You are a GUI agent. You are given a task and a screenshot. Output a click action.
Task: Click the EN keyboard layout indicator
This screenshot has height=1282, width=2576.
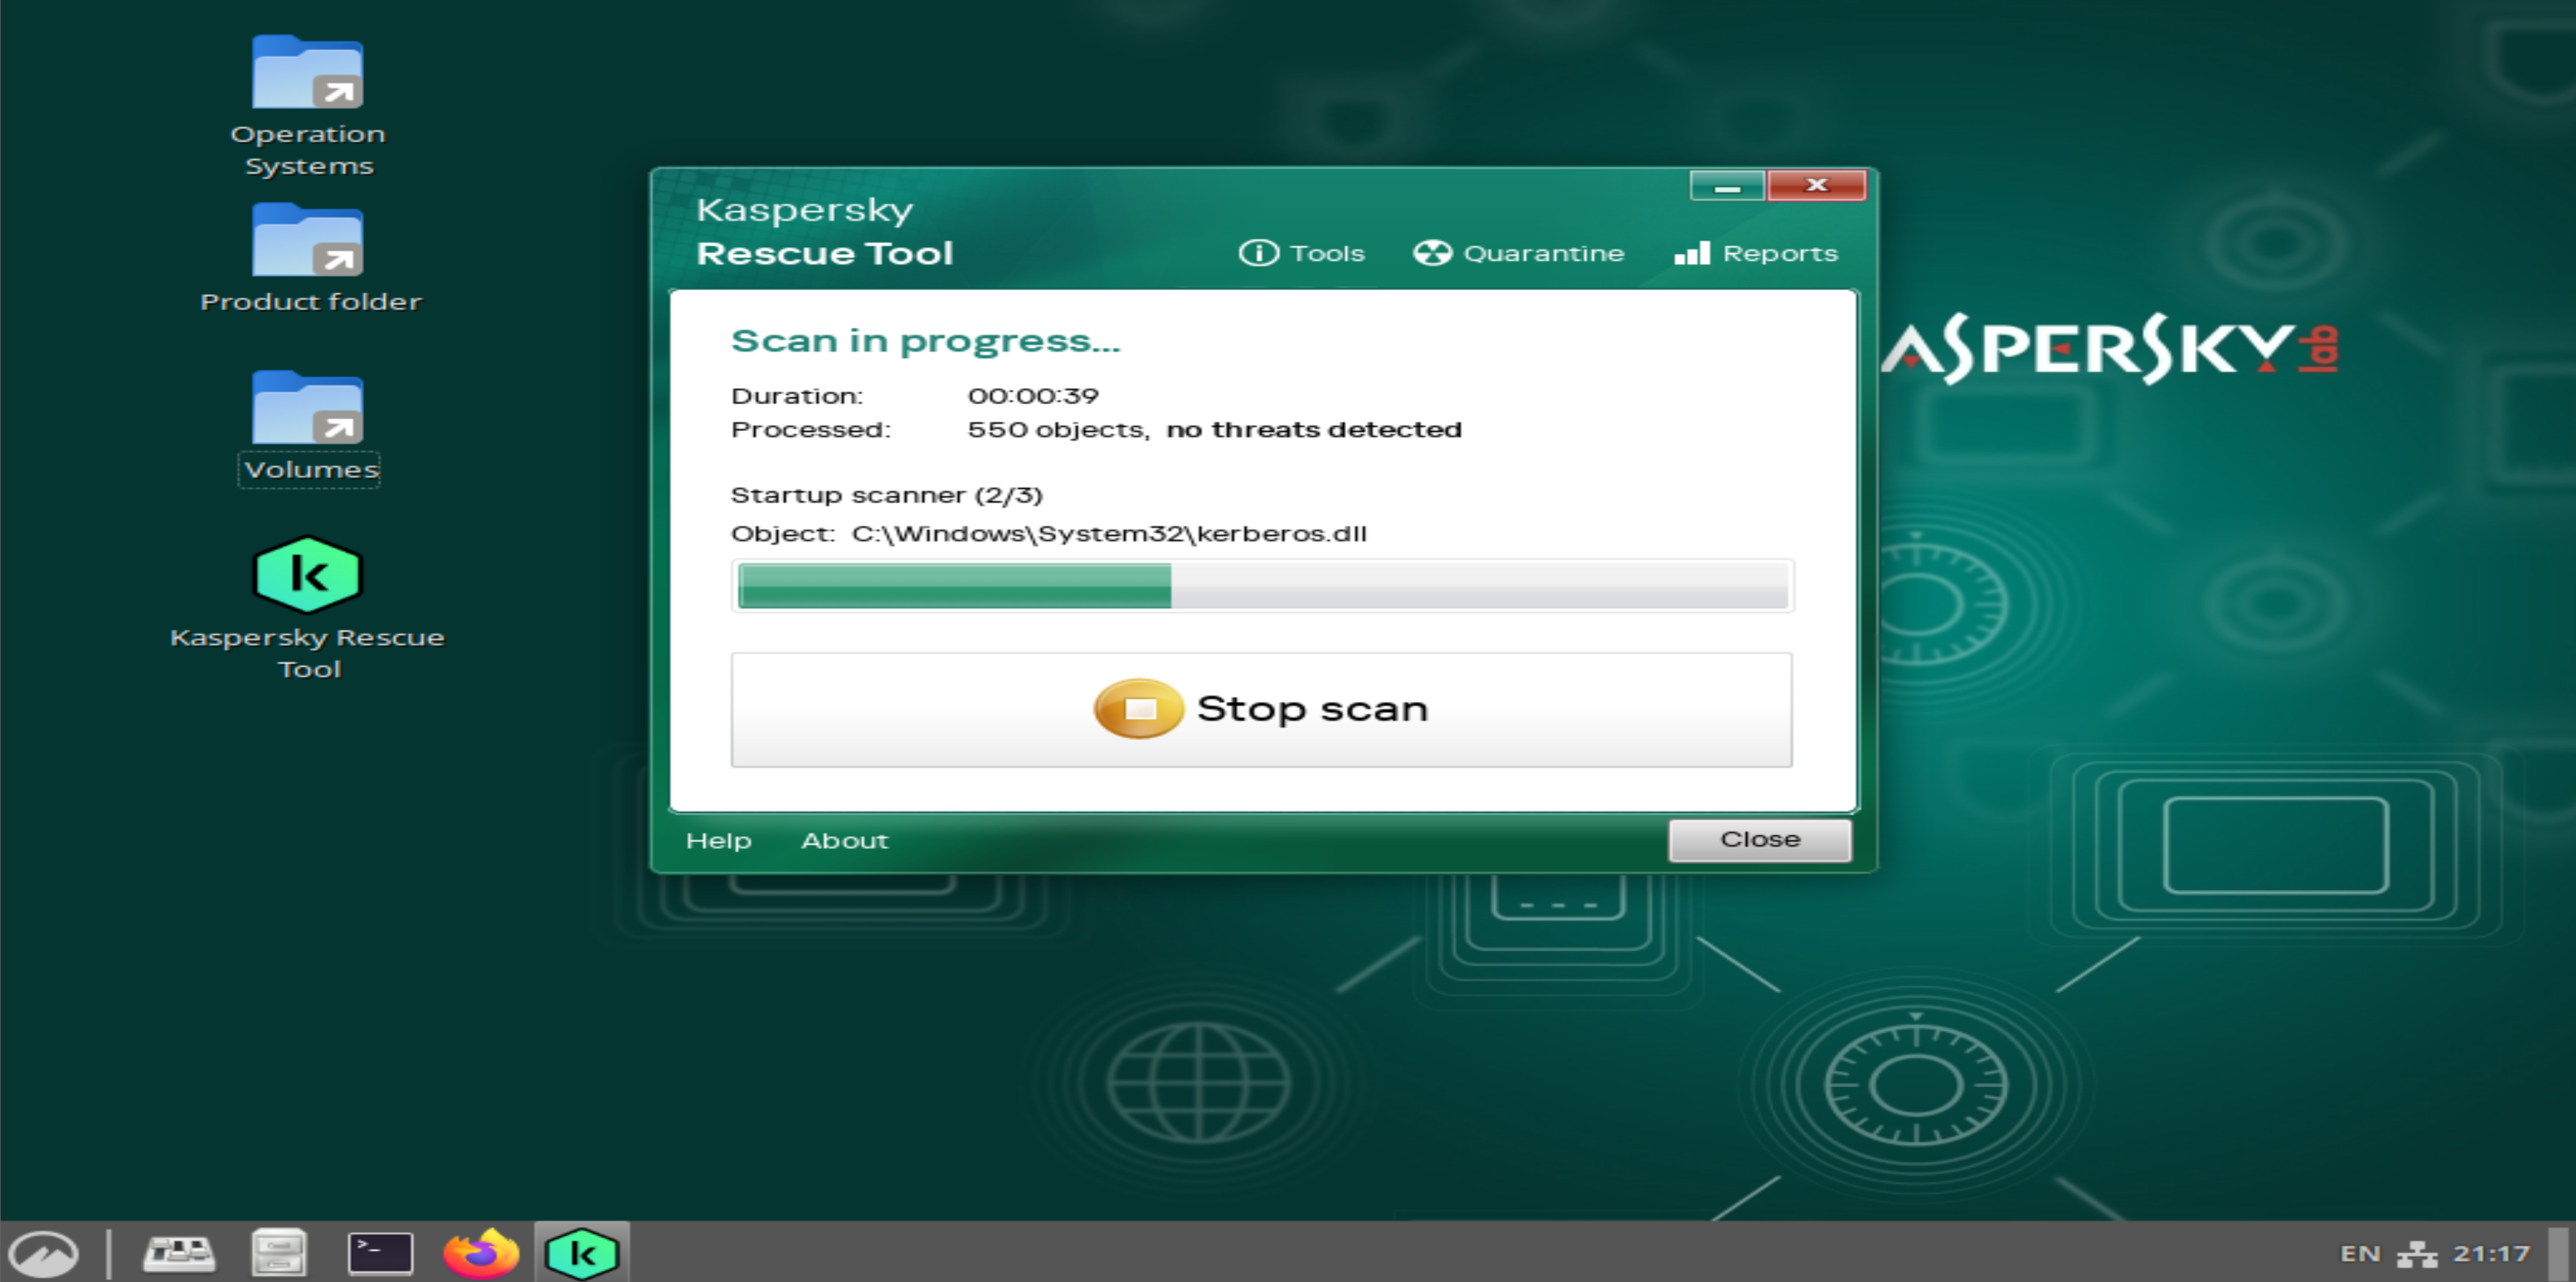(2360, 1254)
